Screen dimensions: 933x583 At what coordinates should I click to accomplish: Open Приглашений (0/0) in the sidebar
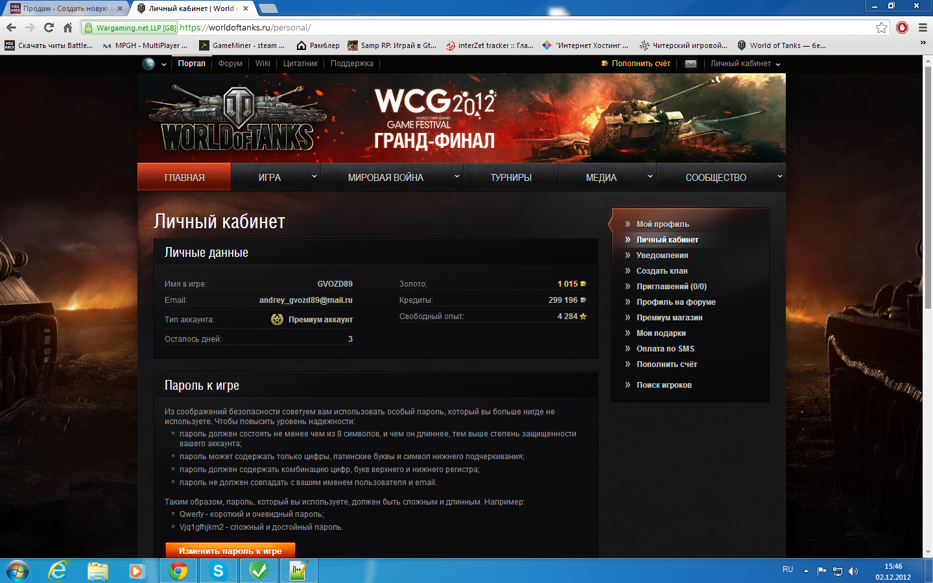[x=672, y=287]
